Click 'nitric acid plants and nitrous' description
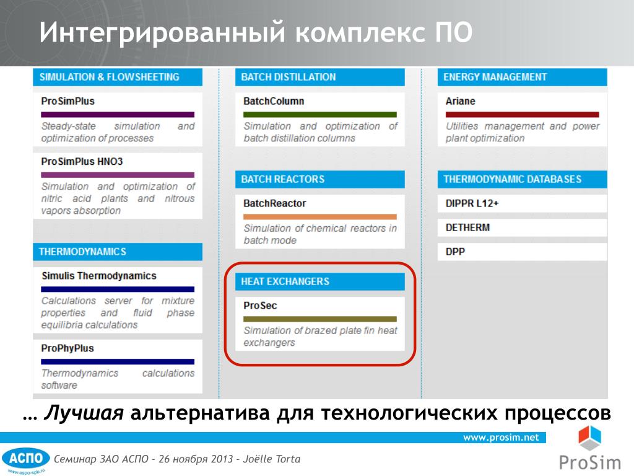The height and width of the screenshot is (476, 634). point(118,199)
